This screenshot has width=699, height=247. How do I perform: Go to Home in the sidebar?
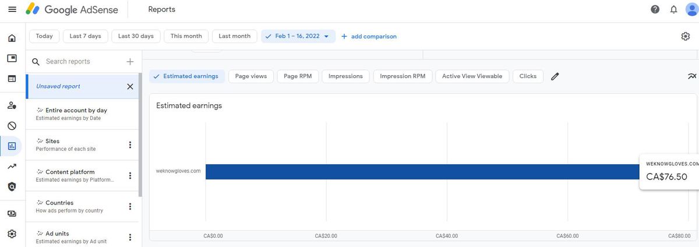click(12, 38)
